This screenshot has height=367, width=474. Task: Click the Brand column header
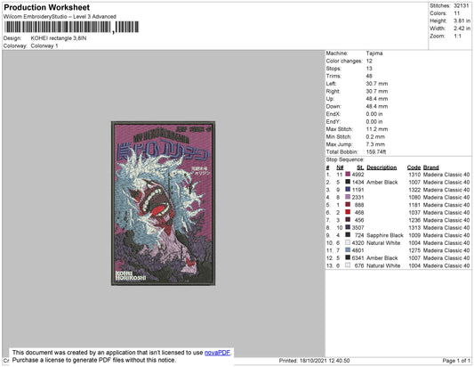(x=431, y=167)
